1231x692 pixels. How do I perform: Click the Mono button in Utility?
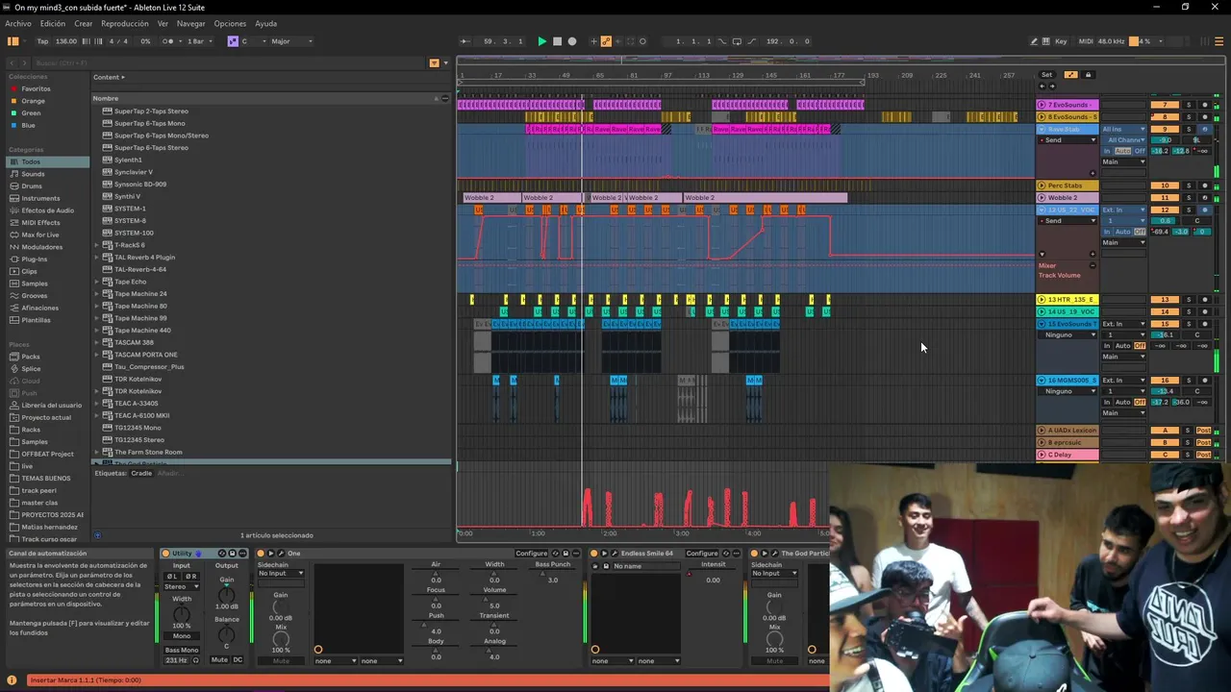[182, 635]
